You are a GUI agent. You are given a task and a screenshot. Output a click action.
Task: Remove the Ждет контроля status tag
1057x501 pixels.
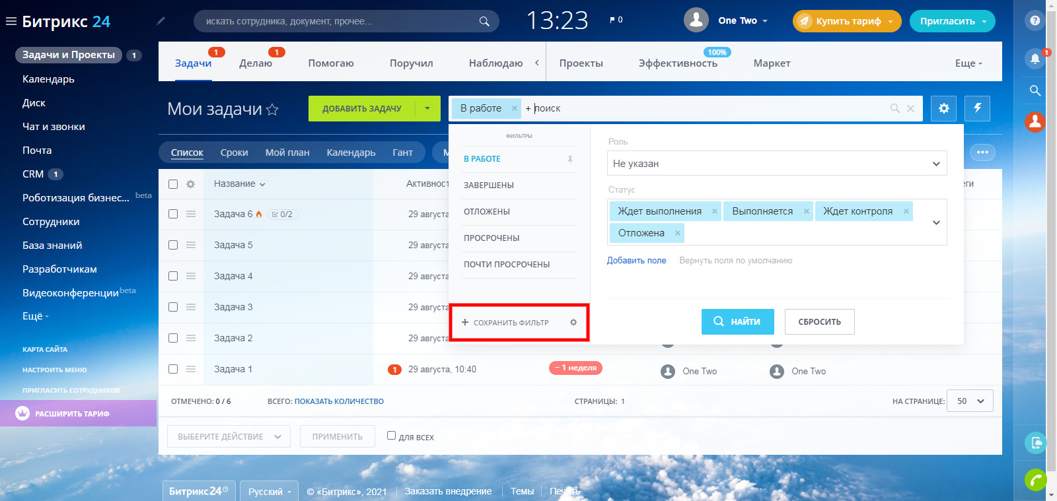(906, 211)
